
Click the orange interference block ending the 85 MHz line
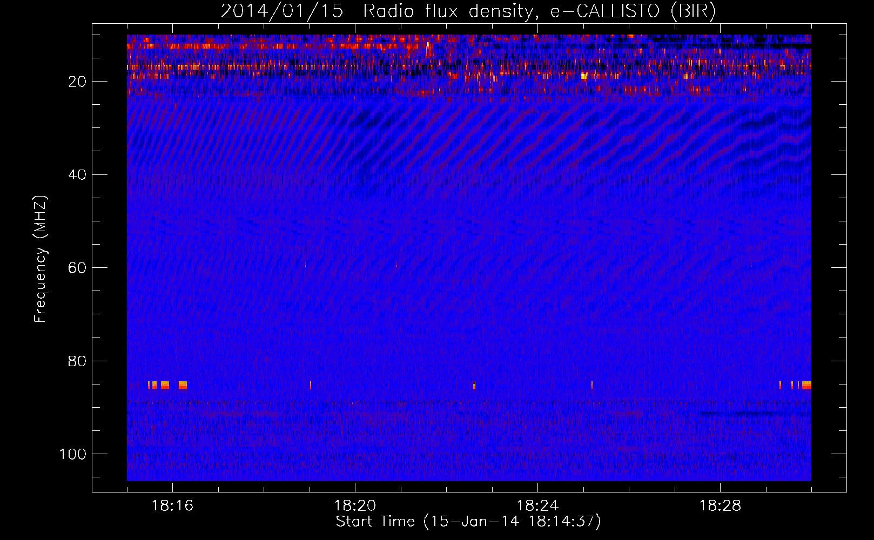coord(806,385)
